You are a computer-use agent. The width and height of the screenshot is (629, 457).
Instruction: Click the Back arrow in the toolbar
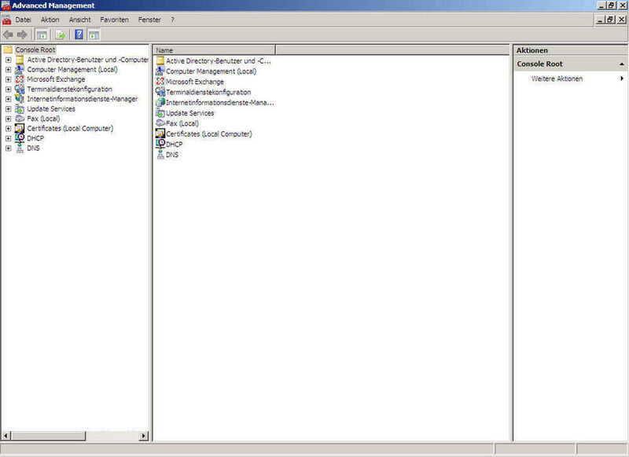[8, 35]
